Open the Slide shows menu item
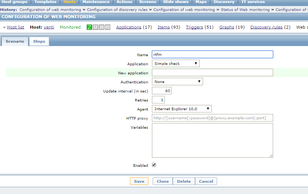The height and width of the screenshot is (194, 308). coord(176,2)
